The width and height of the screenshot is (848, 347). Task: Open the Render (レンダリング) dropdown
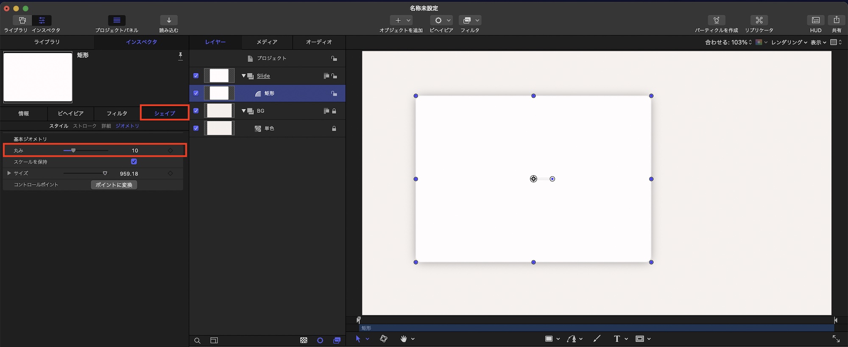pos(789,42)
